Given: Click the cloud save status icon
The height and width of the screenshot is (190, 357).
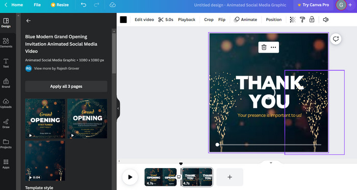Looking at the screenshot, I should 113,5.
